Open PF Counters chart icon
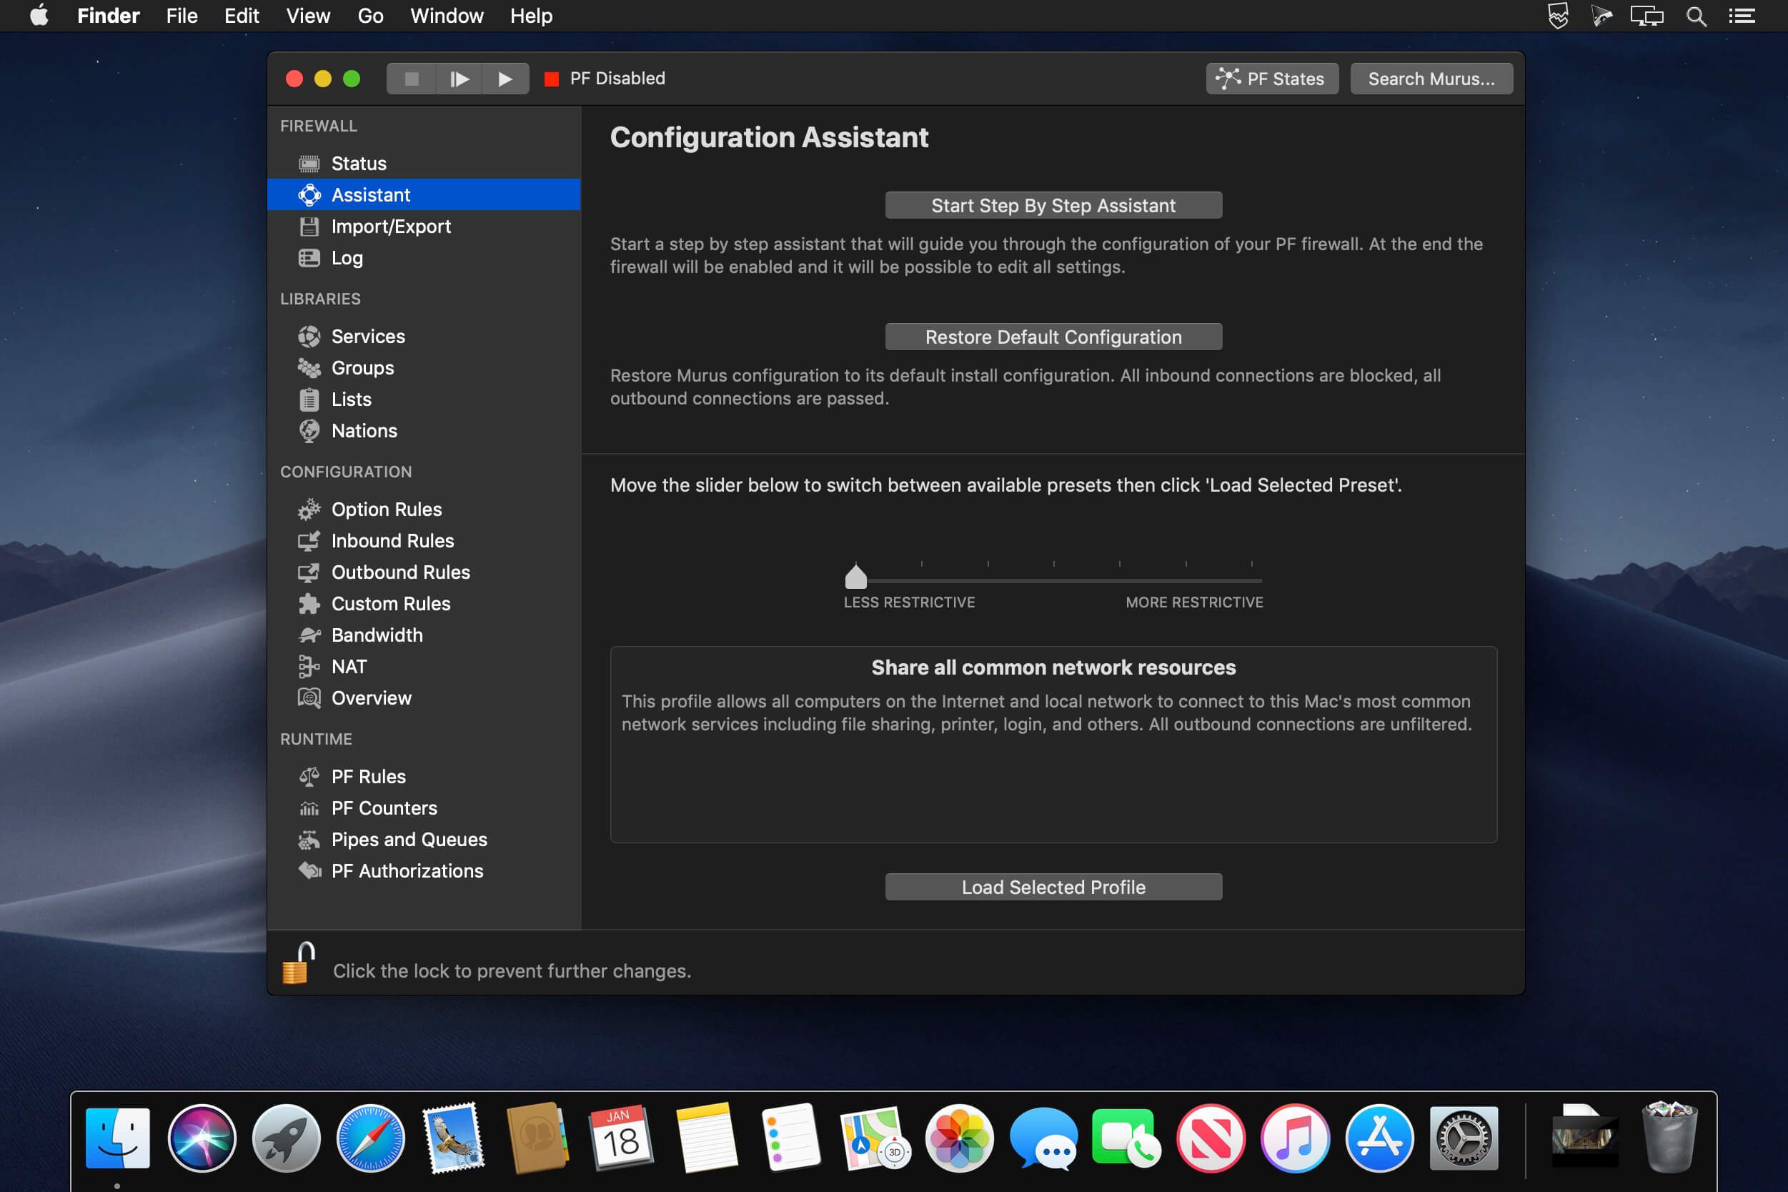Screen dimensions: 1788x1192 point(309,808)
